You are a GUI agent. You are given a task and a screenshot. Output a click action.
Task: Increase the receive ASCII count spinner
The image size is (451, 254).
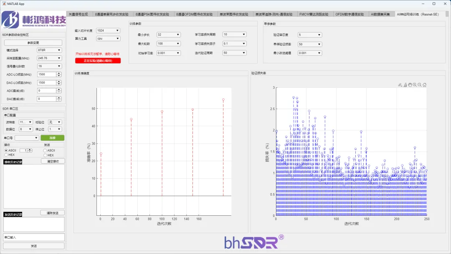pos(30,149)
